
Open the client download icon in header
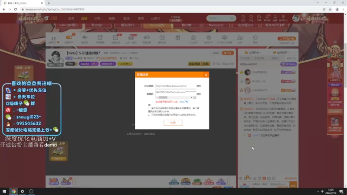(x=267, y=18)
